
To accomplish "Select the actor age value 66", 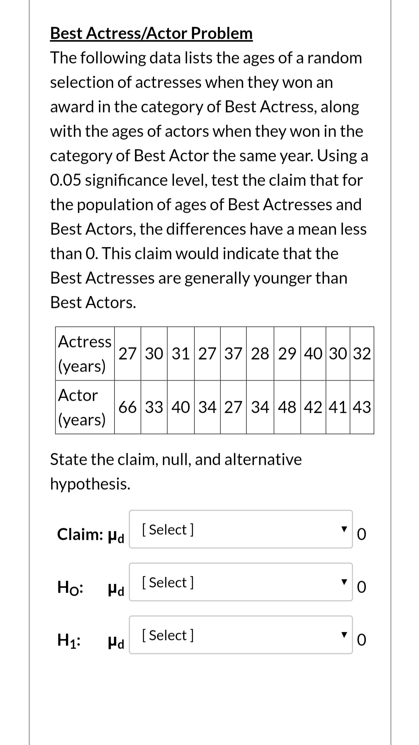I will click(x=127, y=407).
